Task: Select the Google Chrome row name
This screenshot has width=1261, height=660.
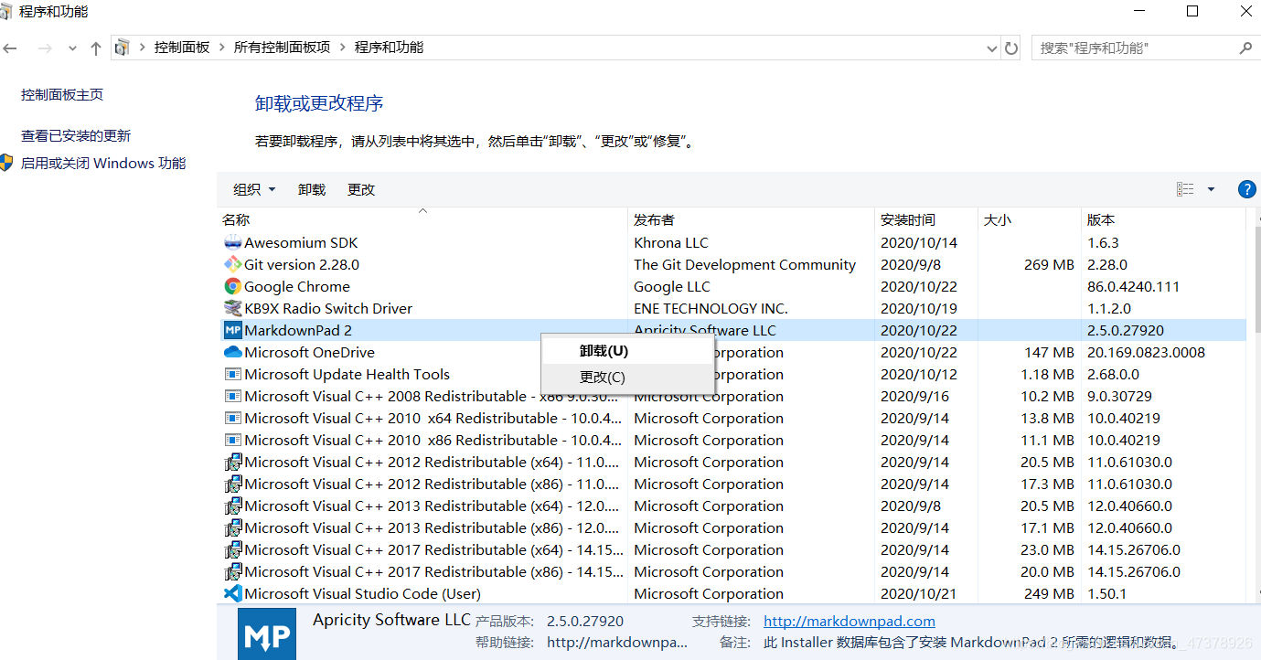Action: coord(297,286)
